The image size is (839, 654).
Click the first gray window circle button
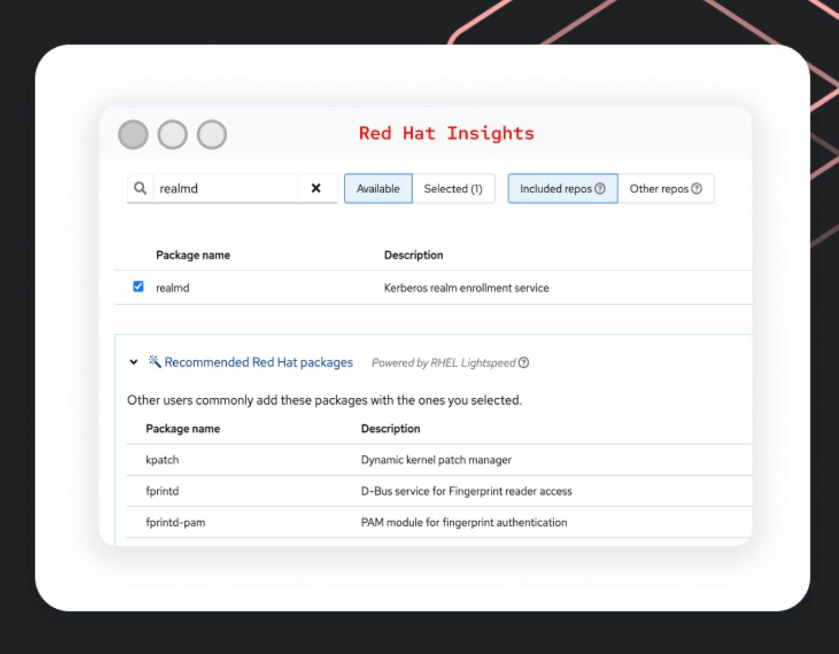pyautogui.click(x=133, y=135)
